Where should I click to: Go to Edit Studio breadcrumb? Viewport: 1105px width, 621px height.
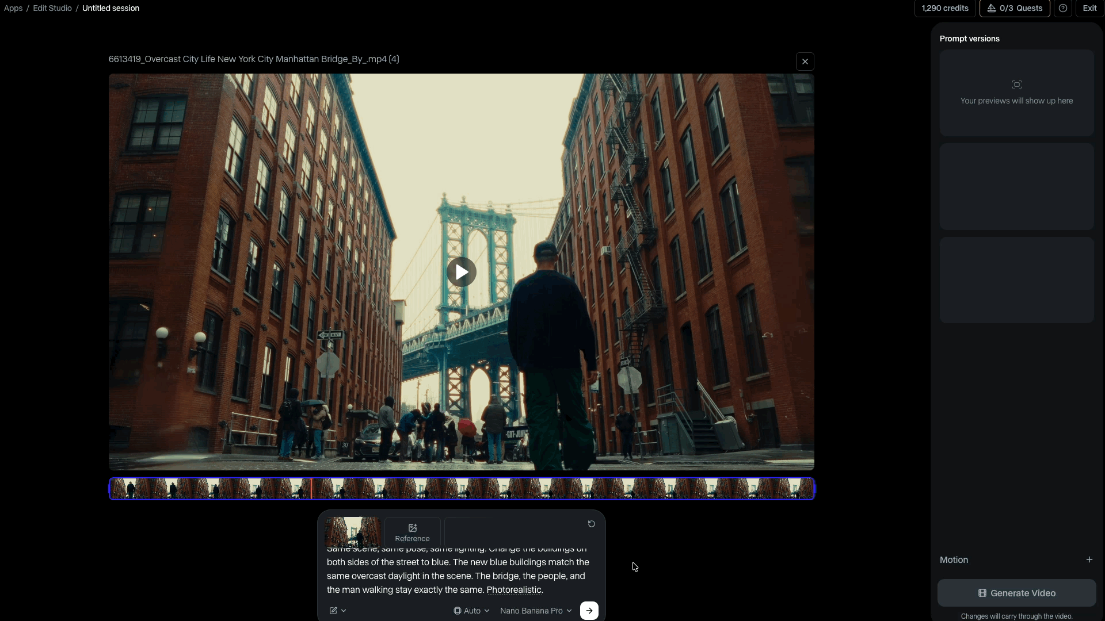point(52,8)
